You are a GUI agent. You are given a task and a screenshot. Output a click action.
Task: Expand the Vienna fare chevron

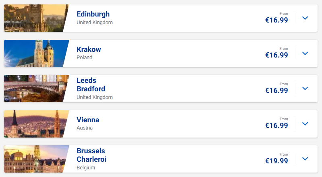point(305,123)
